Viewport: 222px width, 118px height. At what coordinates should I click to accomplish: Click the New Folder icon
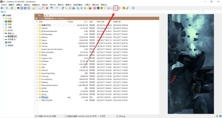click(x=33, y=8)
